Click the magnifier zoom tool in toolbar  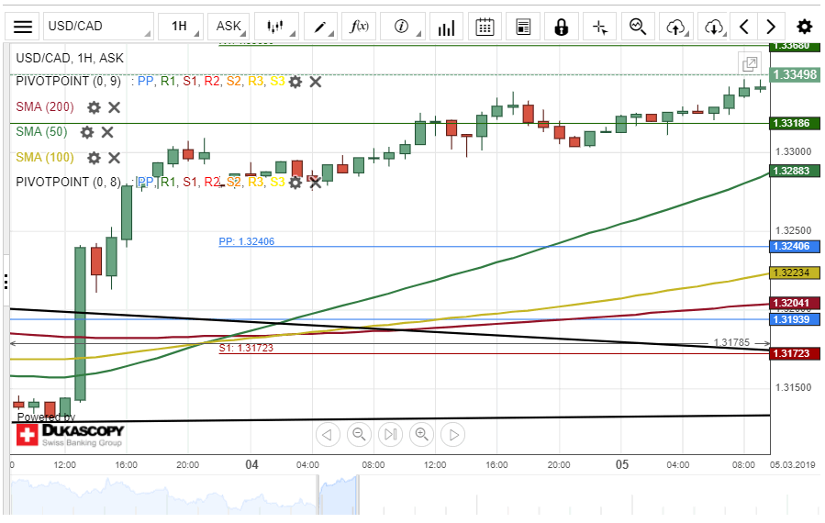pos(638,27)
